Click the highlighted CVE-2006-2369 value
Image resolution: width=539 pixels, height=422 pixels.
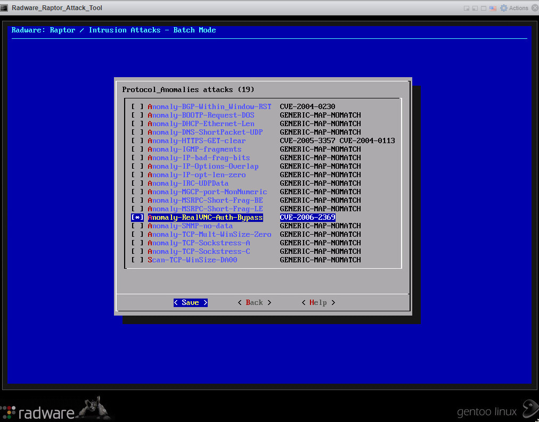(x=307, y=217)
